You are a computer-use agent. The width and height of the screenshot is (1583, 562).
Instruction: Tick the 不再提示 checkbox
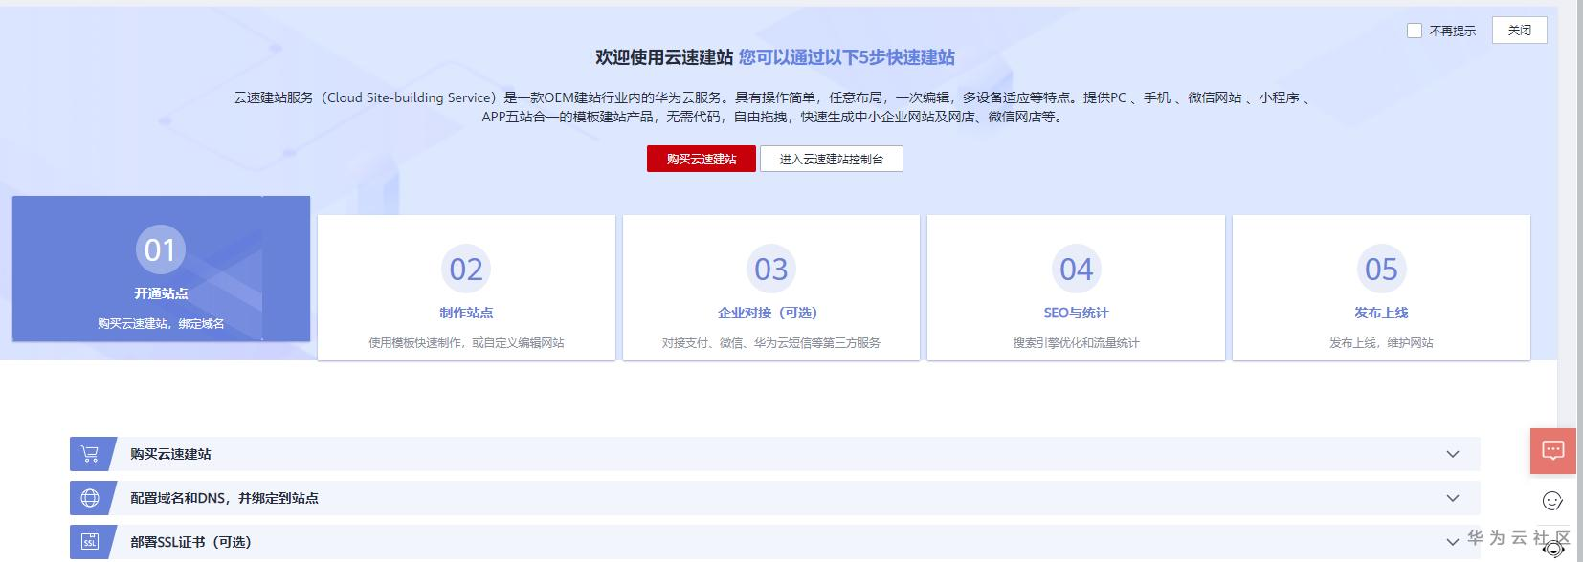click(1414, 31)
